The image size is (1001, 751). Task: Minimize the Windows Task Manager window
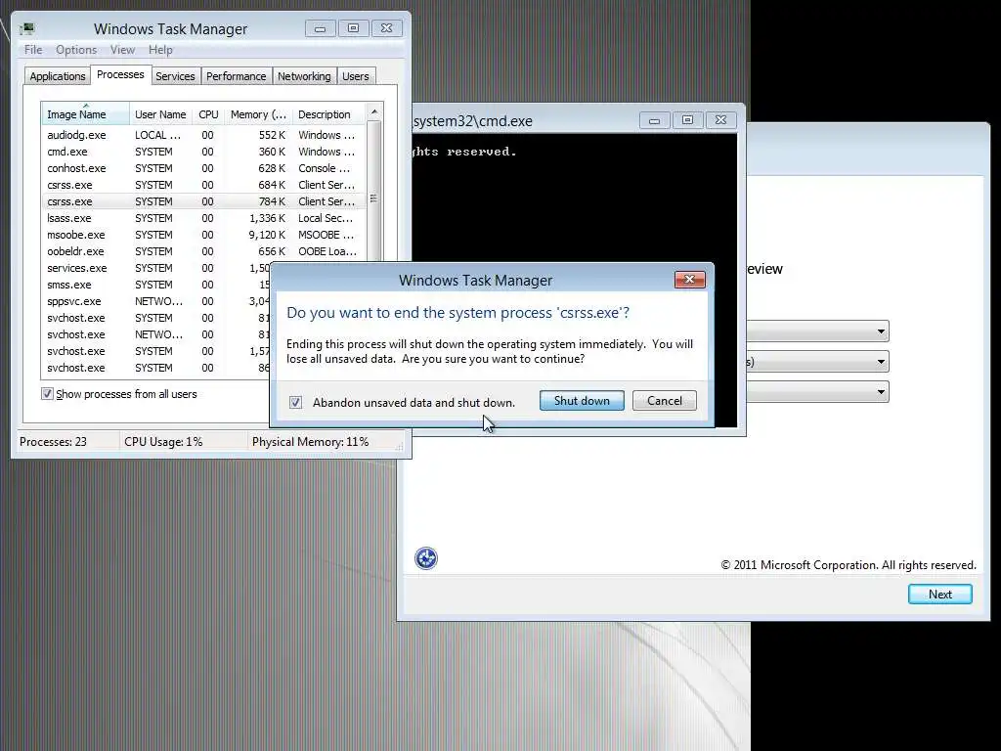coord(321,28)
